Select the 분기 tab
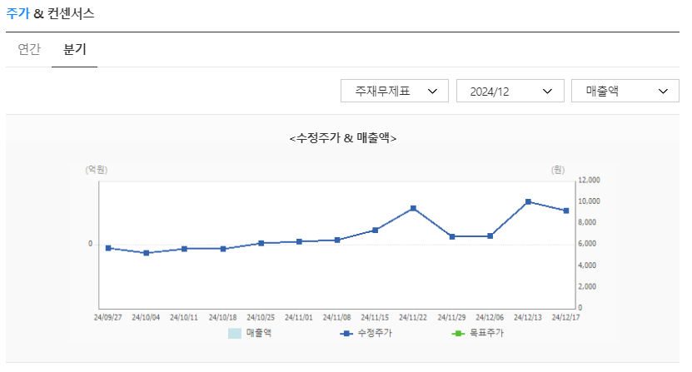 [75, 49]
